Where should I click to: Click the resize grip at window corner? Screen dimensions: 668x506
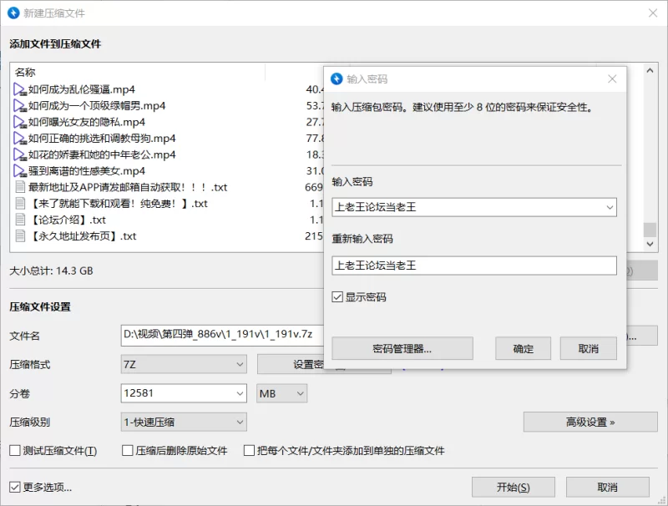(x=661, y=500)
